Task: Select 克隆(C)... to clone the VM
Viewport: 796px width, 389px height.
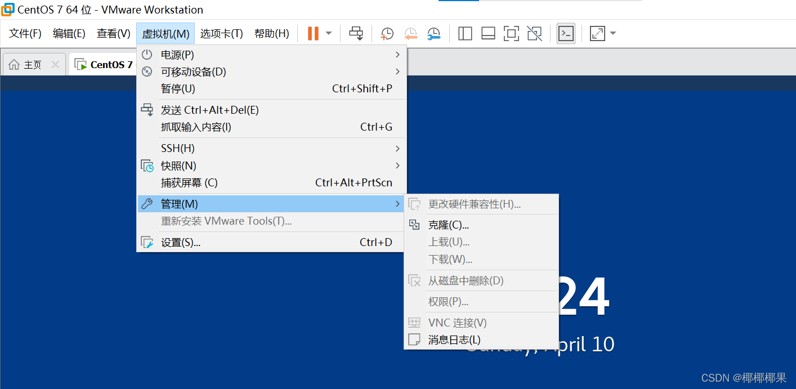Action: point(481,225)
